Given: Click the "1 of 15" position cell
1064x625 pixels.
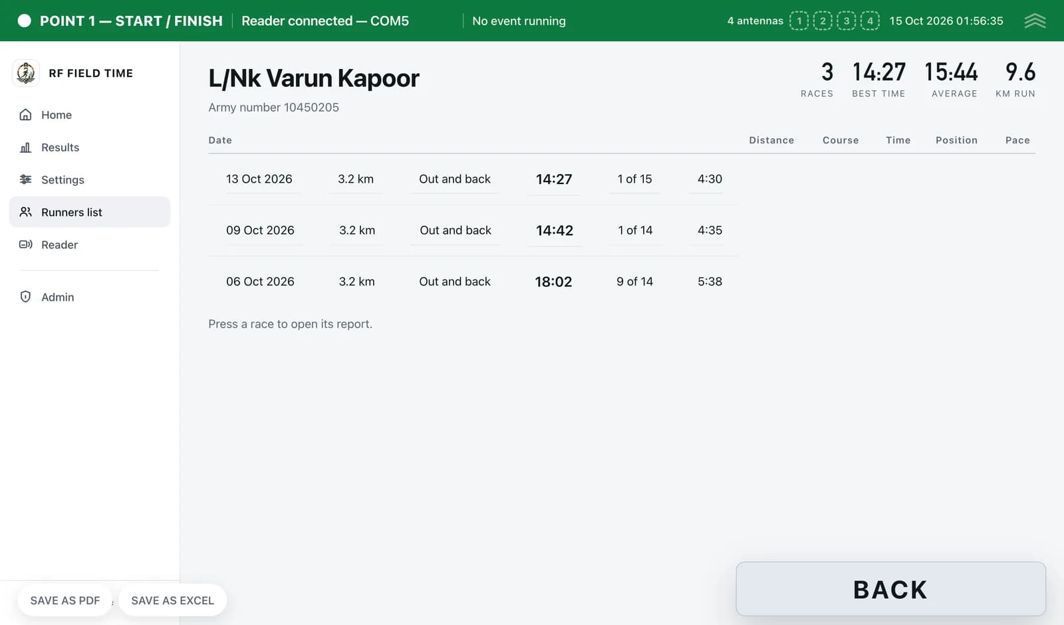Looking at the screenshot, I should coord(634,179).
